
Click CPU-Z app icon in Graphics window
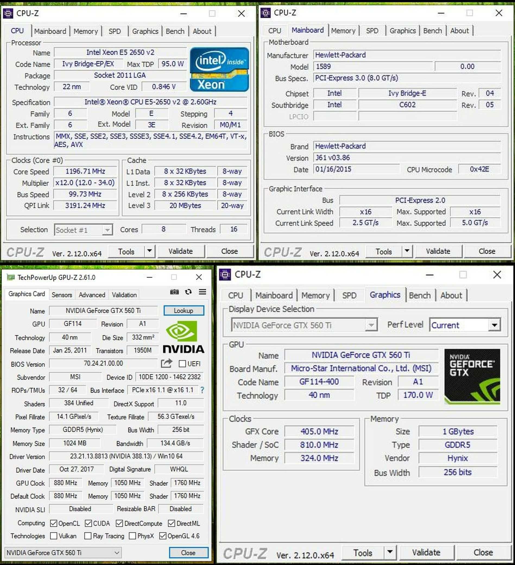(x=225, y=275)
